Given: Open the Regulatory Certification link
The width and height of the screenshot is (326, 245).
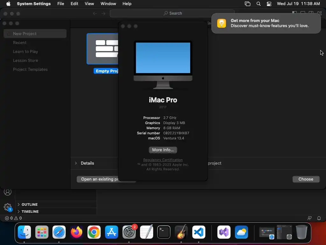Looking at the screenshot, I should coord(163,160).
